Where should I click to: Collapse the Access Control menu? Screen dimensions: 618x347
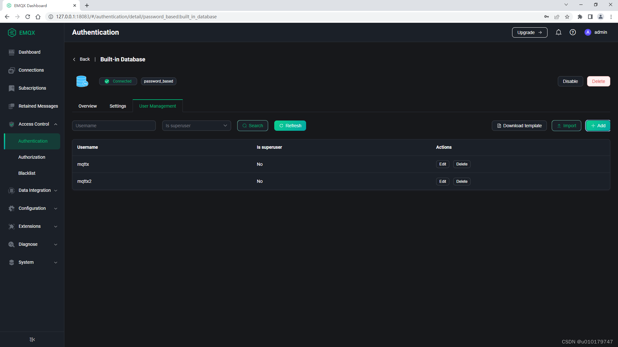pos(34,124)
